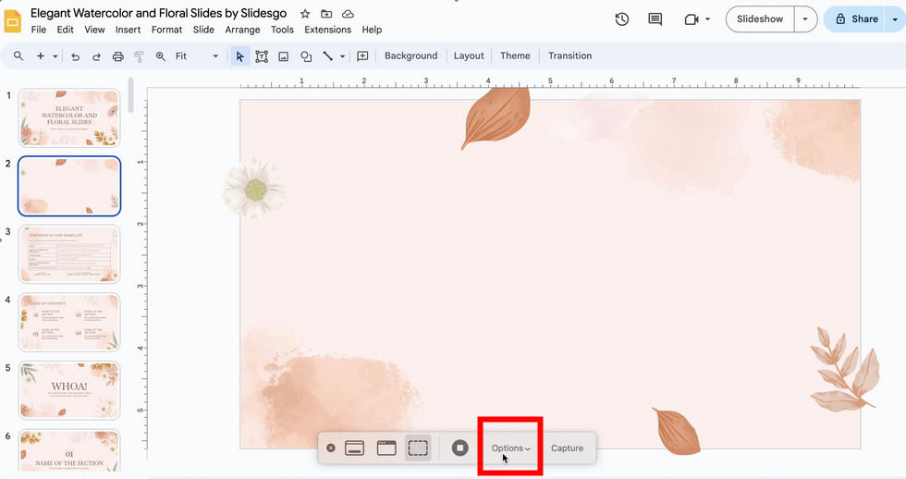Click the Background button
The width and height of the screenshot is (906, 479).
410,56
